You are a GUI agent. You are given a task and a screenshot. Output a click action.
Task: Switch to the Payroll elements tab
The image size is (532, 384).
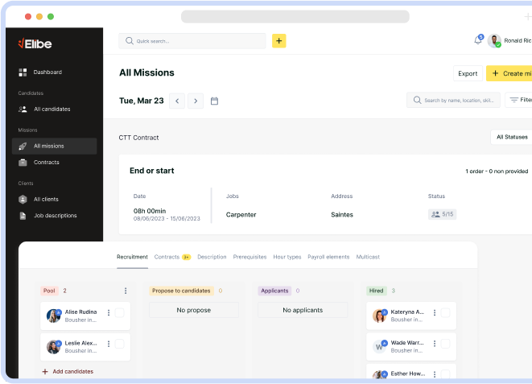coord(328,257)
